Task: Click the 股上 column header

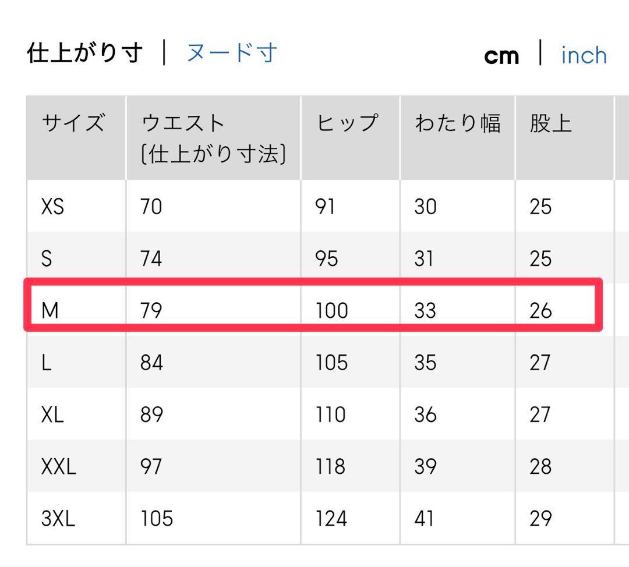Action: tap(550, 124)
